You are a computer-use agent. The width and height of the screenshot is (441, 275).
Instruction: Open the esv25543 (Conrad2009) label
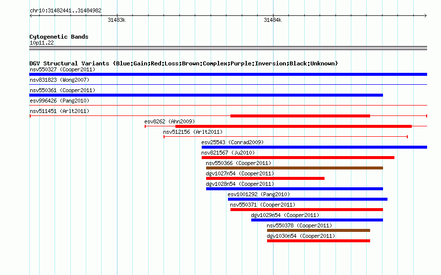[x=232, y=142]
